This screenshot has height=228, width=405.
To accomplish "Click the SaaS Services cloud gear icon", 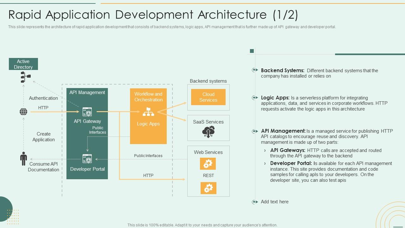I will click(x=209, y=132).
